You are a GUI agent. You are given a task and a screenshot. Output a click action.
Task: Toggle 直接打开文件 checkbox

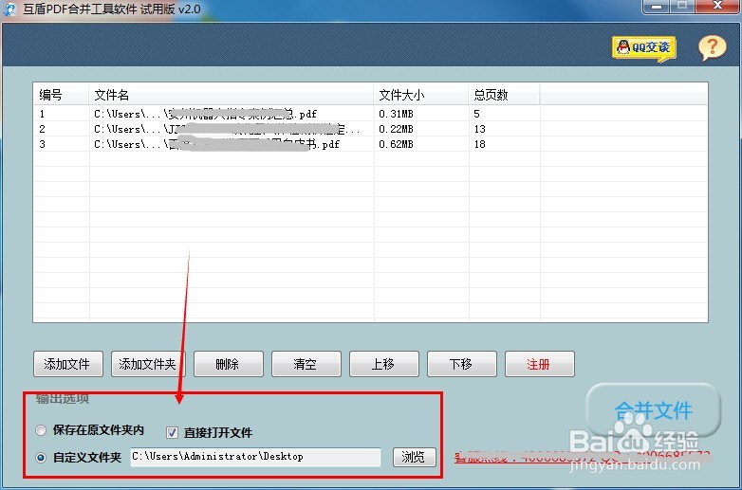[x=172, y=432]
